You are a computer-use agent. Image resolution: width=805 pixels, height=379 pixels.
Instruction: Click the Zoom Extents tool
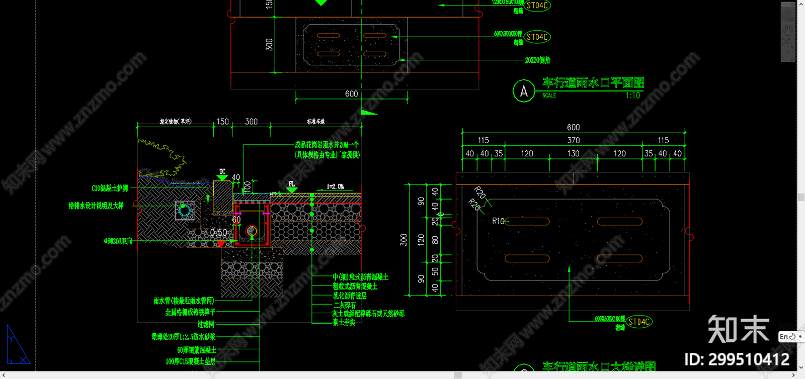coord(787,43)
